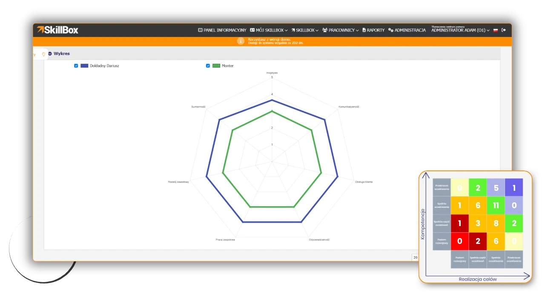This screenshot has height=306, width=545.
Task: Click the Raporty document icon
Action: 364,30
